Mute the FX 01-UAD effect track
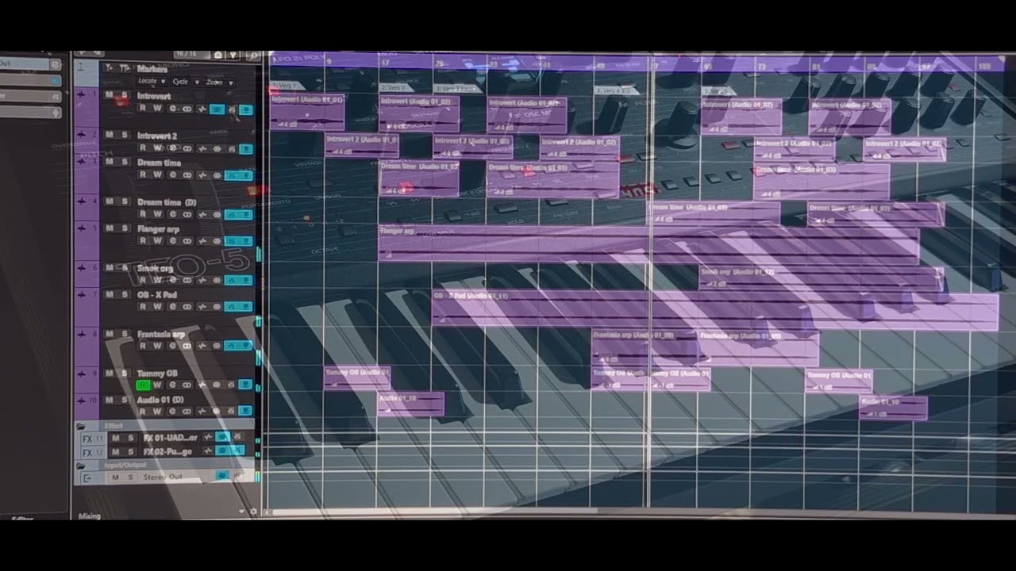The width and height of the screenshot is (1016, 571). (115, 438)
